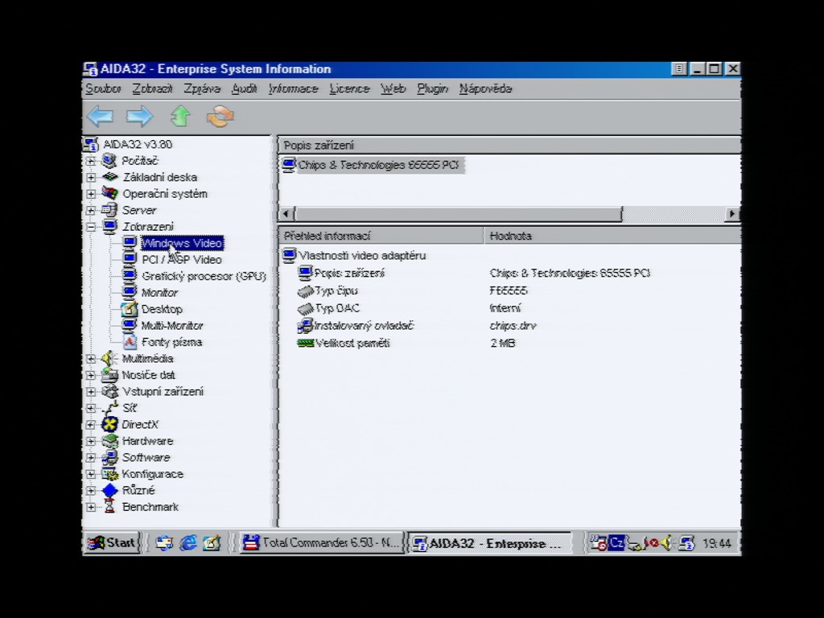Click the Multimédia speaker icon

click(x=109, y=358)
